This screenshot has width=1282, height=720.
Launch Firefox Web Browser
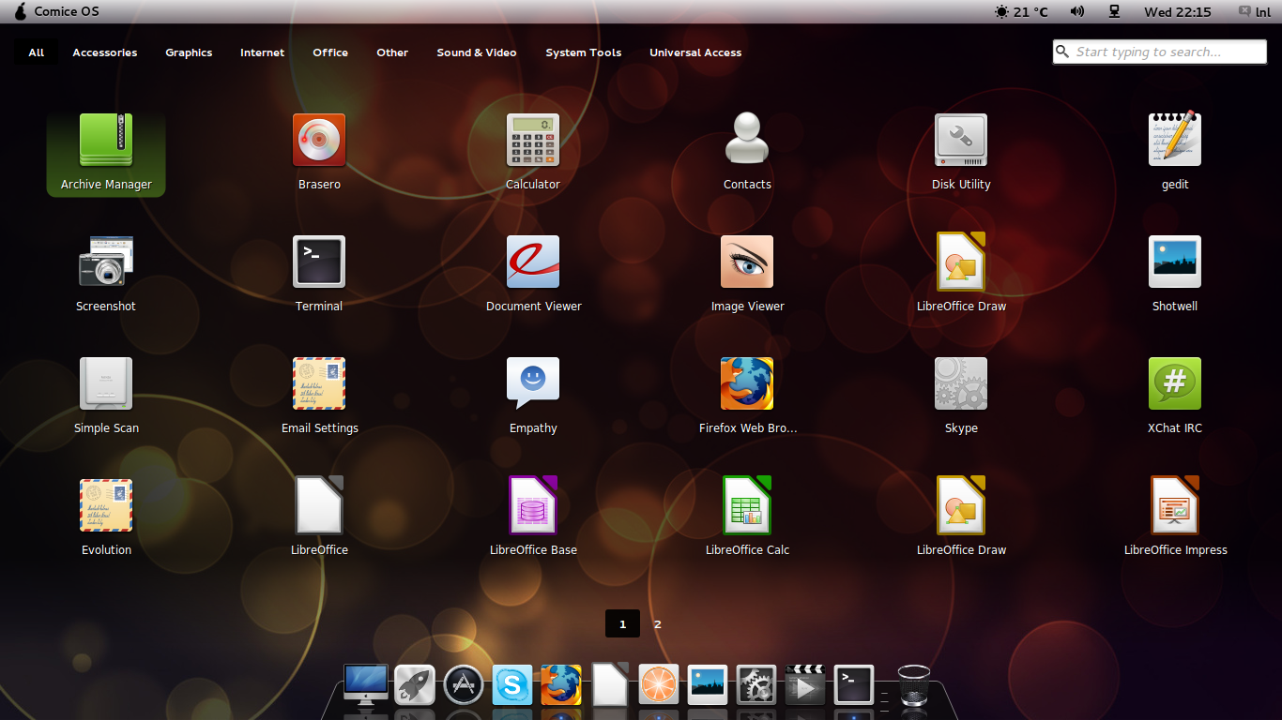747,383
